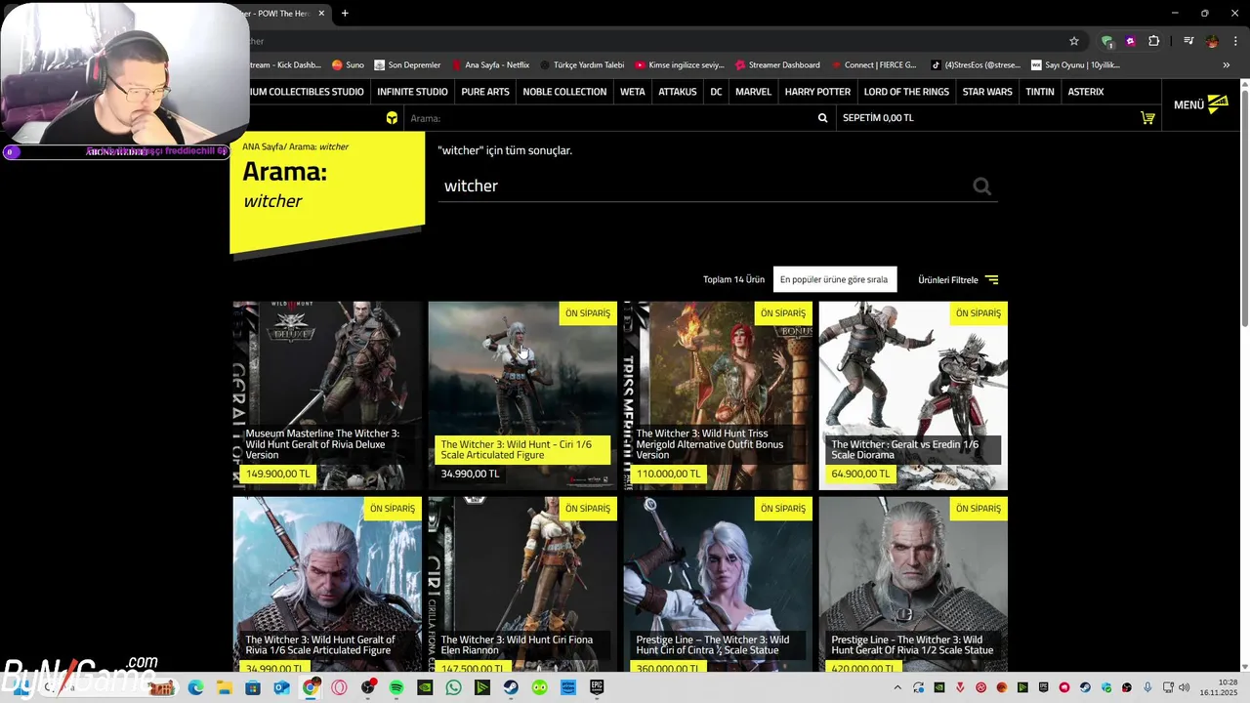Image resolution: width=1250 pixels, height=703 pixels.
Task: Open the Geralt Of Rivia 1/2 Scale Statue
Action: (x=913, y=585)
